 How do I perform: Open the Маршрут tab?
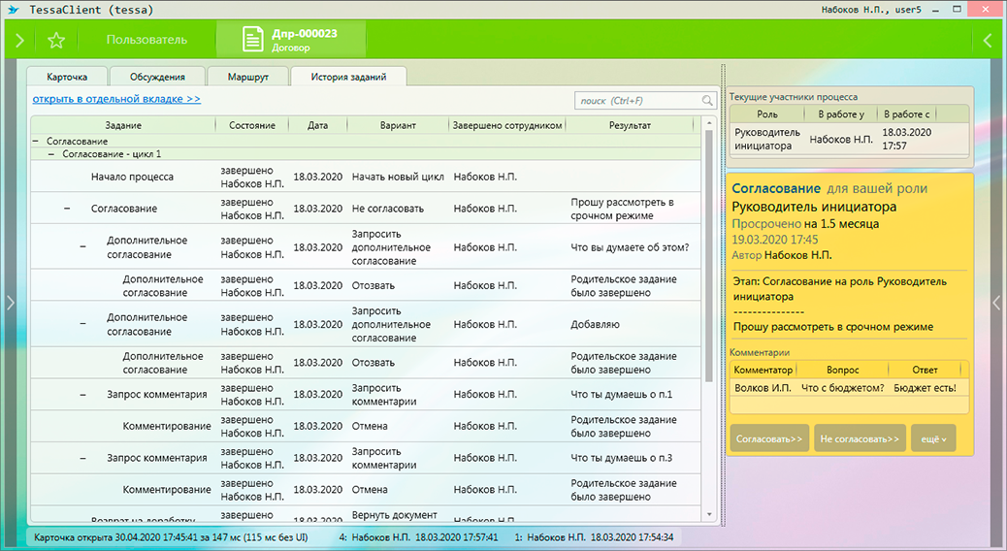[x=247, y=77]
